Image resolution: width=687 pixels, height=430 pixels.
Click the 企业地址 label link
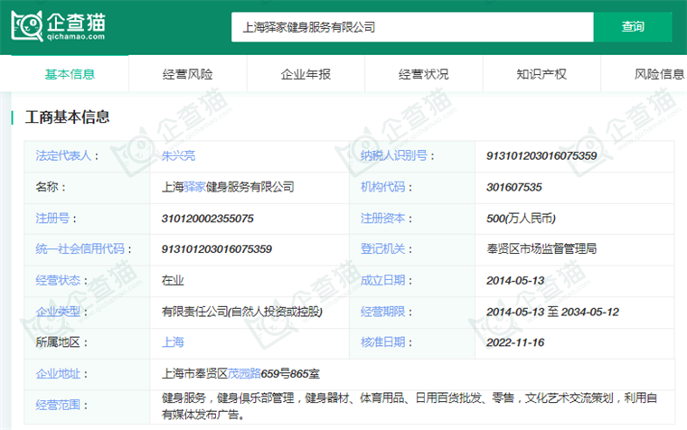point(58,373)
